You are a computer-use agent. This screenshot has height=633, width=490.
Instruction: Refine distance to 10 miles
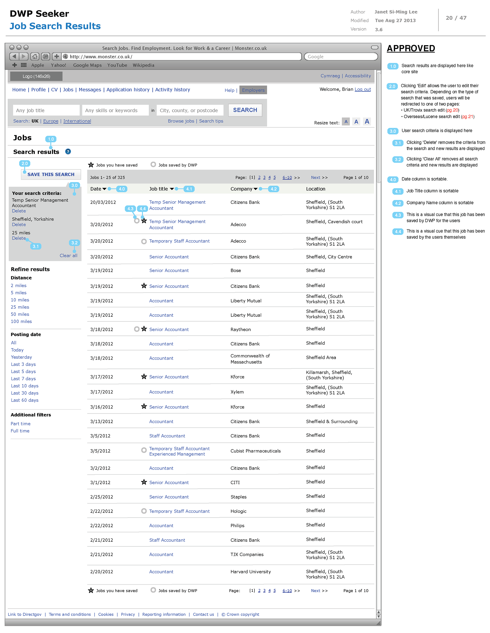tap(20, 300)
